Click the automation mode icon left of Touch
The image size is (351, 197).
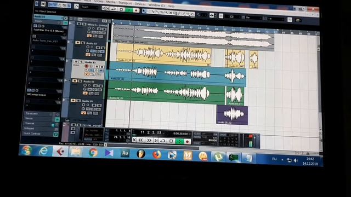tap(76, 7)
